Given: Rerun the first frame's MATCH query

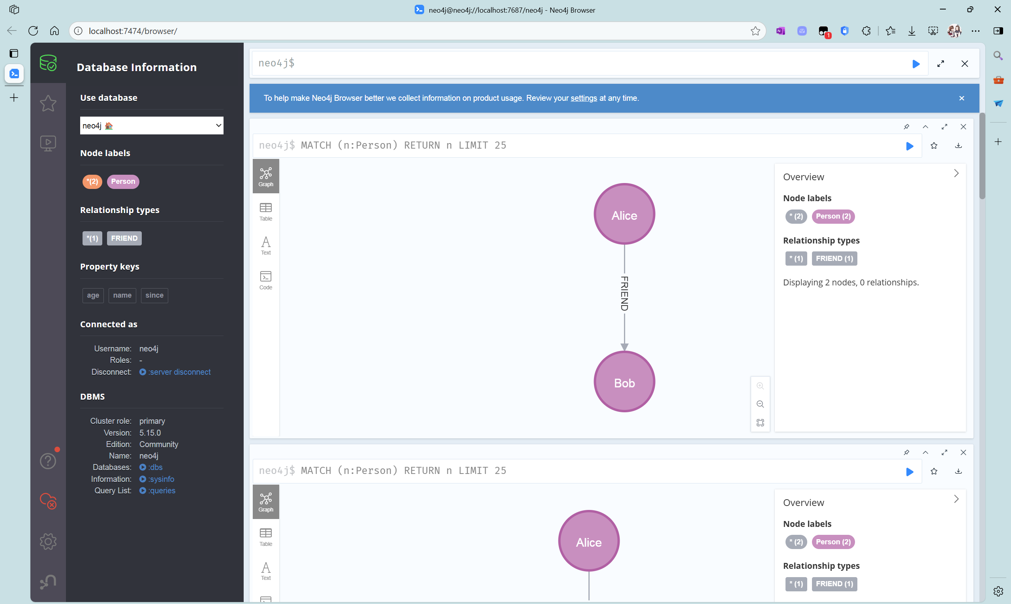Looking at the screenshot, I should click(x=910, y=146).
